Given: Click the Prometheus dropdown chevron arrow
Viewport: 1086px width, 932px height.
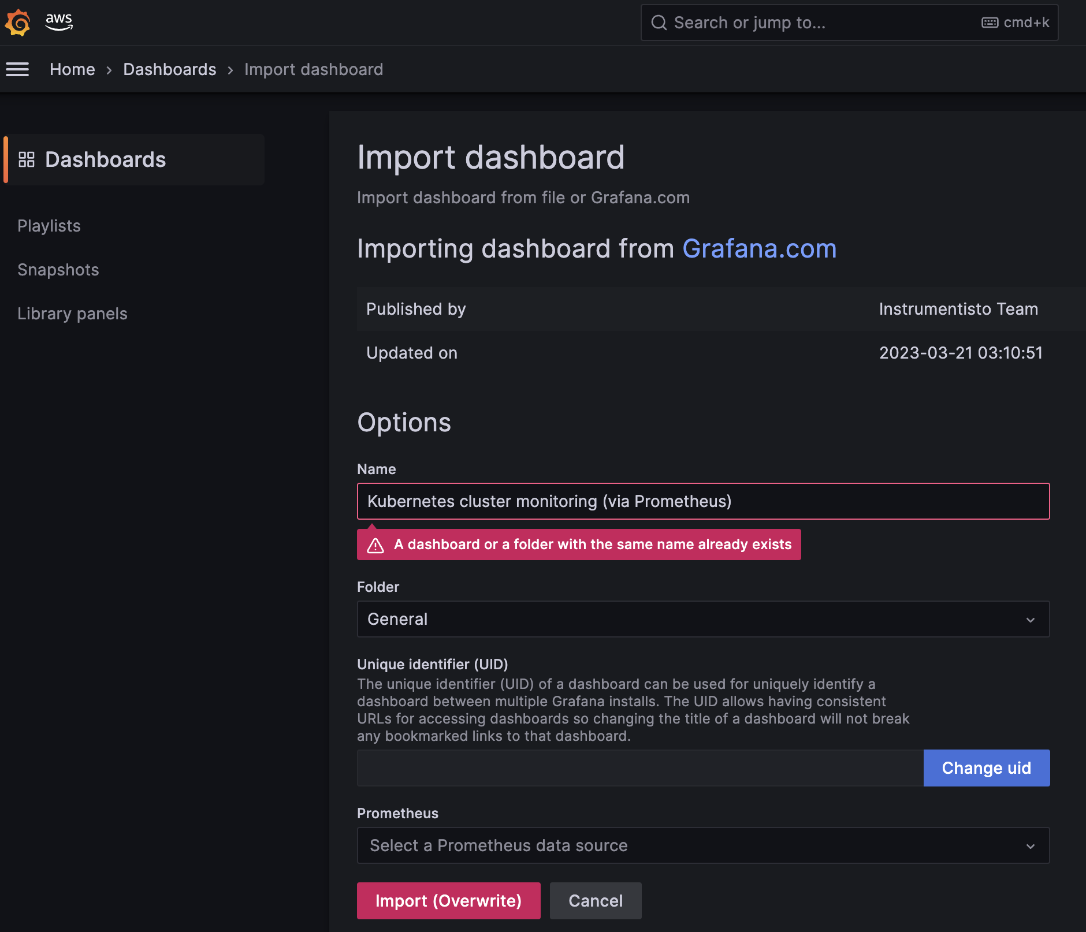Looking at the screenshot, I should click(x=1030, y=846).
